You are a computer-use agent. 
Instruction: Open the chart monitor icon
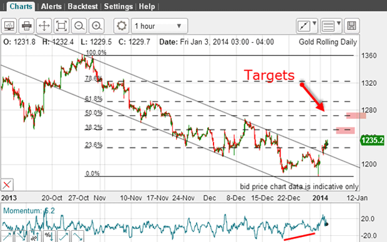tap(9, 26)
